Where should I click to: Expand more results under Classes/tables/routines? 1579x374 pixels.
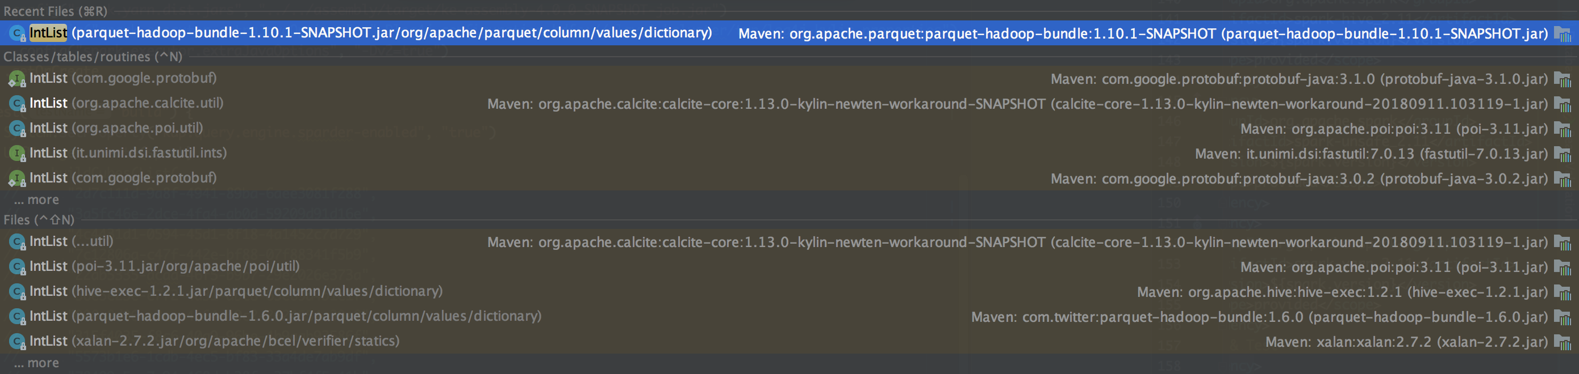click(x=37, y=200)
